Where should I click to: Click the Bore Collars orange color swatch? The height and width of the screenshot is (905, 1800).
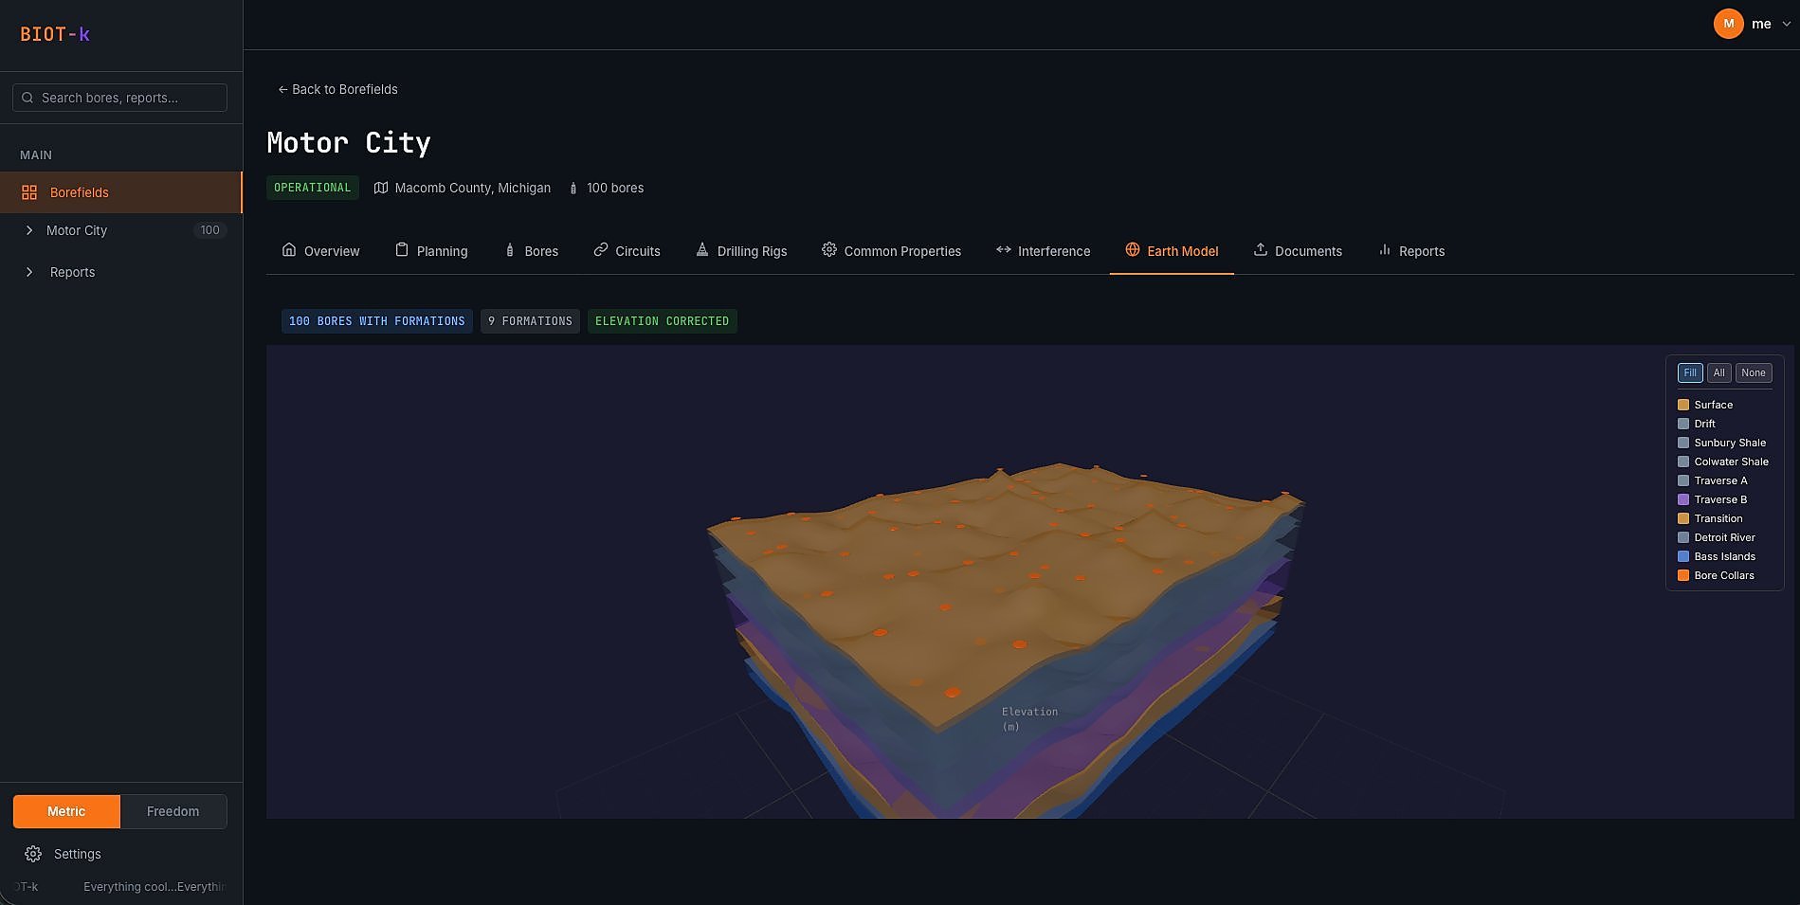click(x=1684, y=575)
